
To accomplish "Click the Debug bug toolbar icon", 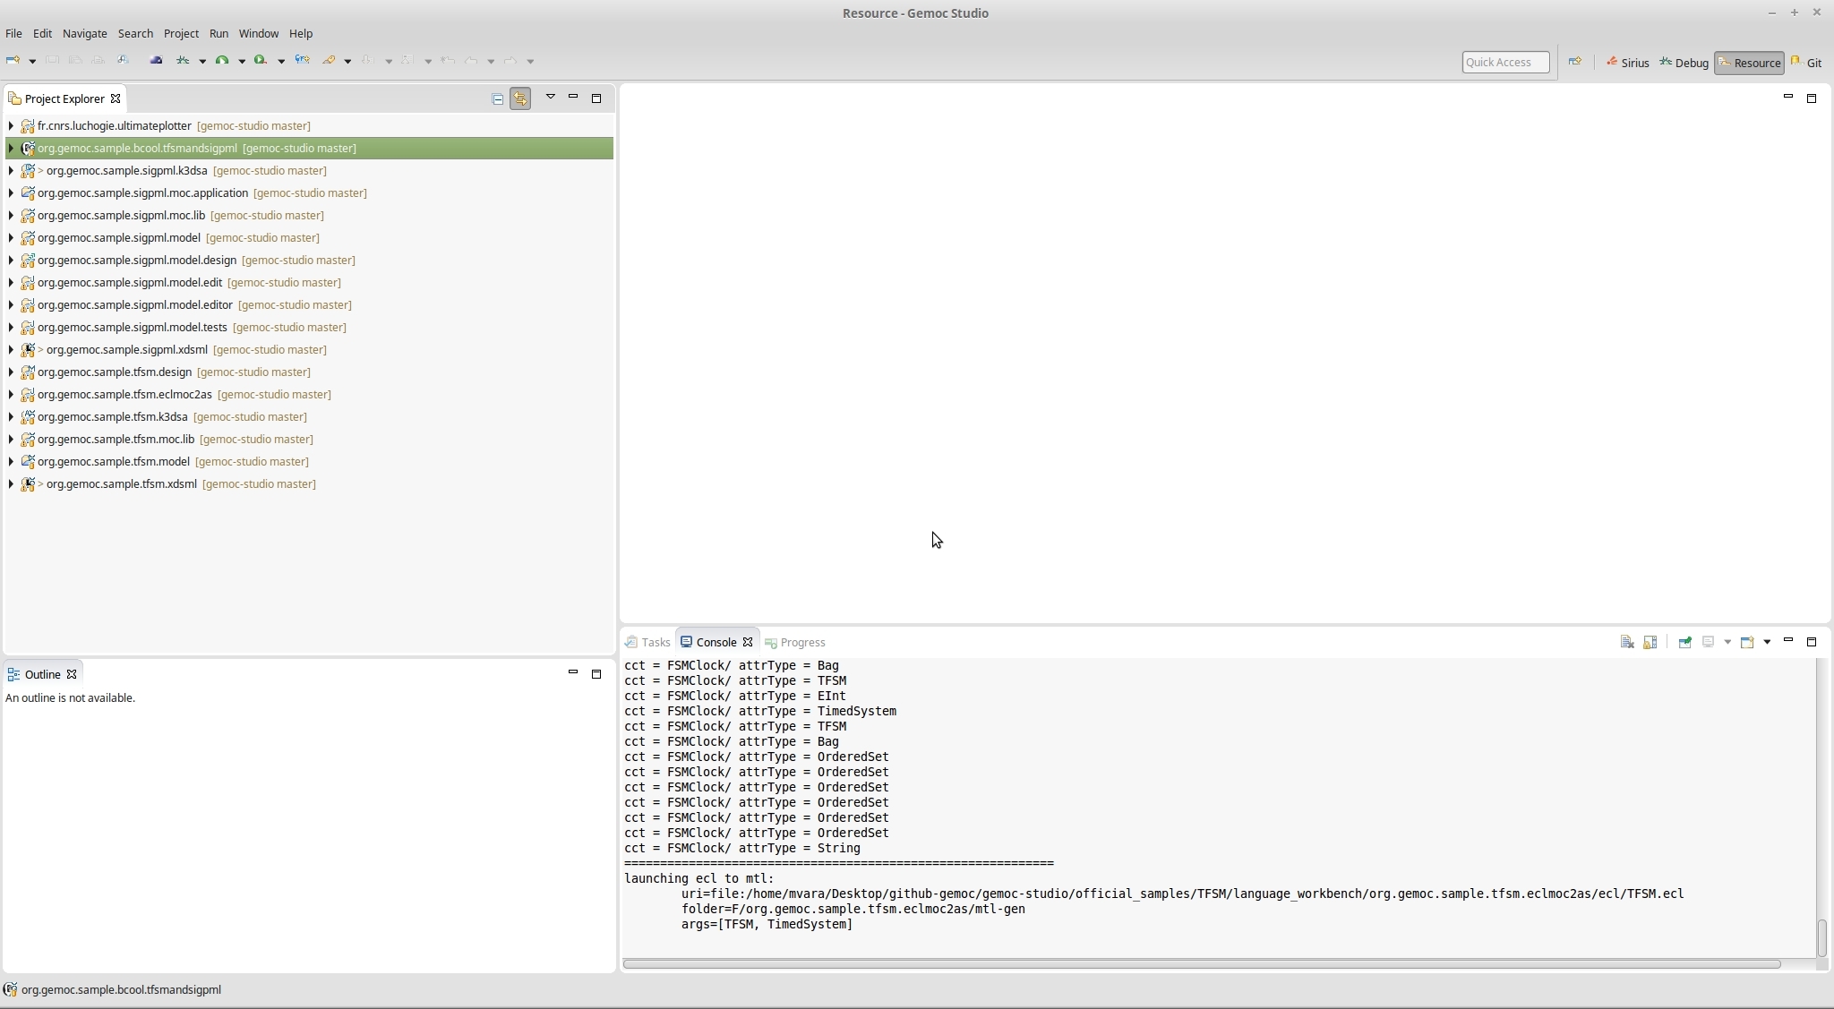I will (x=183, y=61).
